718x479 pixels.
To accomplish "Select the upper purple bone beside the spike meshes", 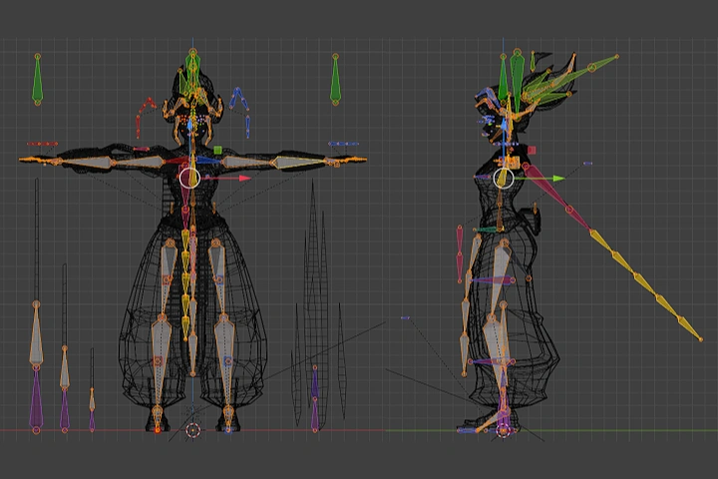I will click(315, 383).
